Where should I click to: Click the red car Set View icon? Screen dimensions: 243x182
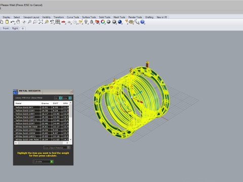[63, 22]
